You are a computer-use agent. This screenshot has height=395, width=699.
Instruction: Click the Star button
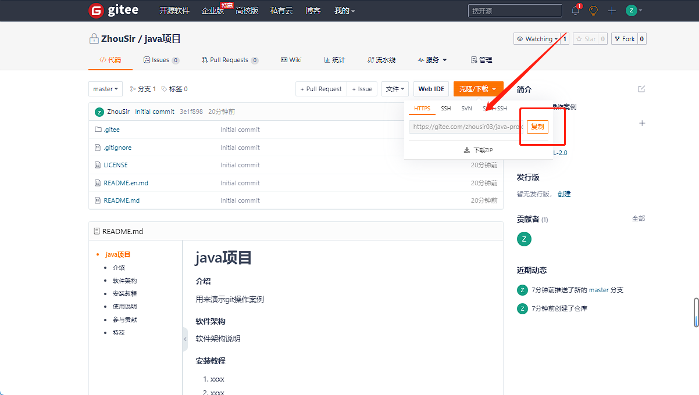585,39
